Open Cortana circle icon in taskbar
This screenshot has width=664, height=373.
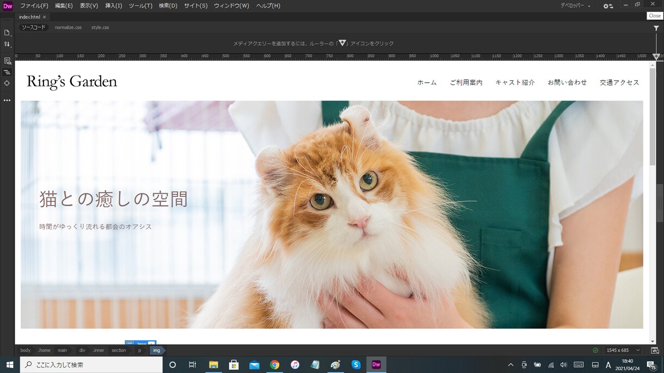point(173,365)
